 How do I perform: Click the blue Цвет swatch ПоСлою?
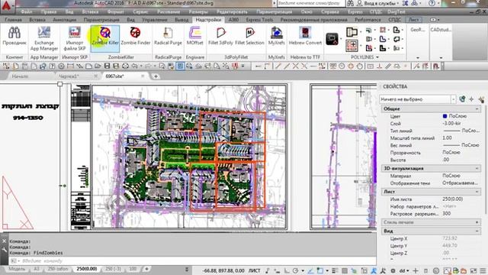(445, 116)
